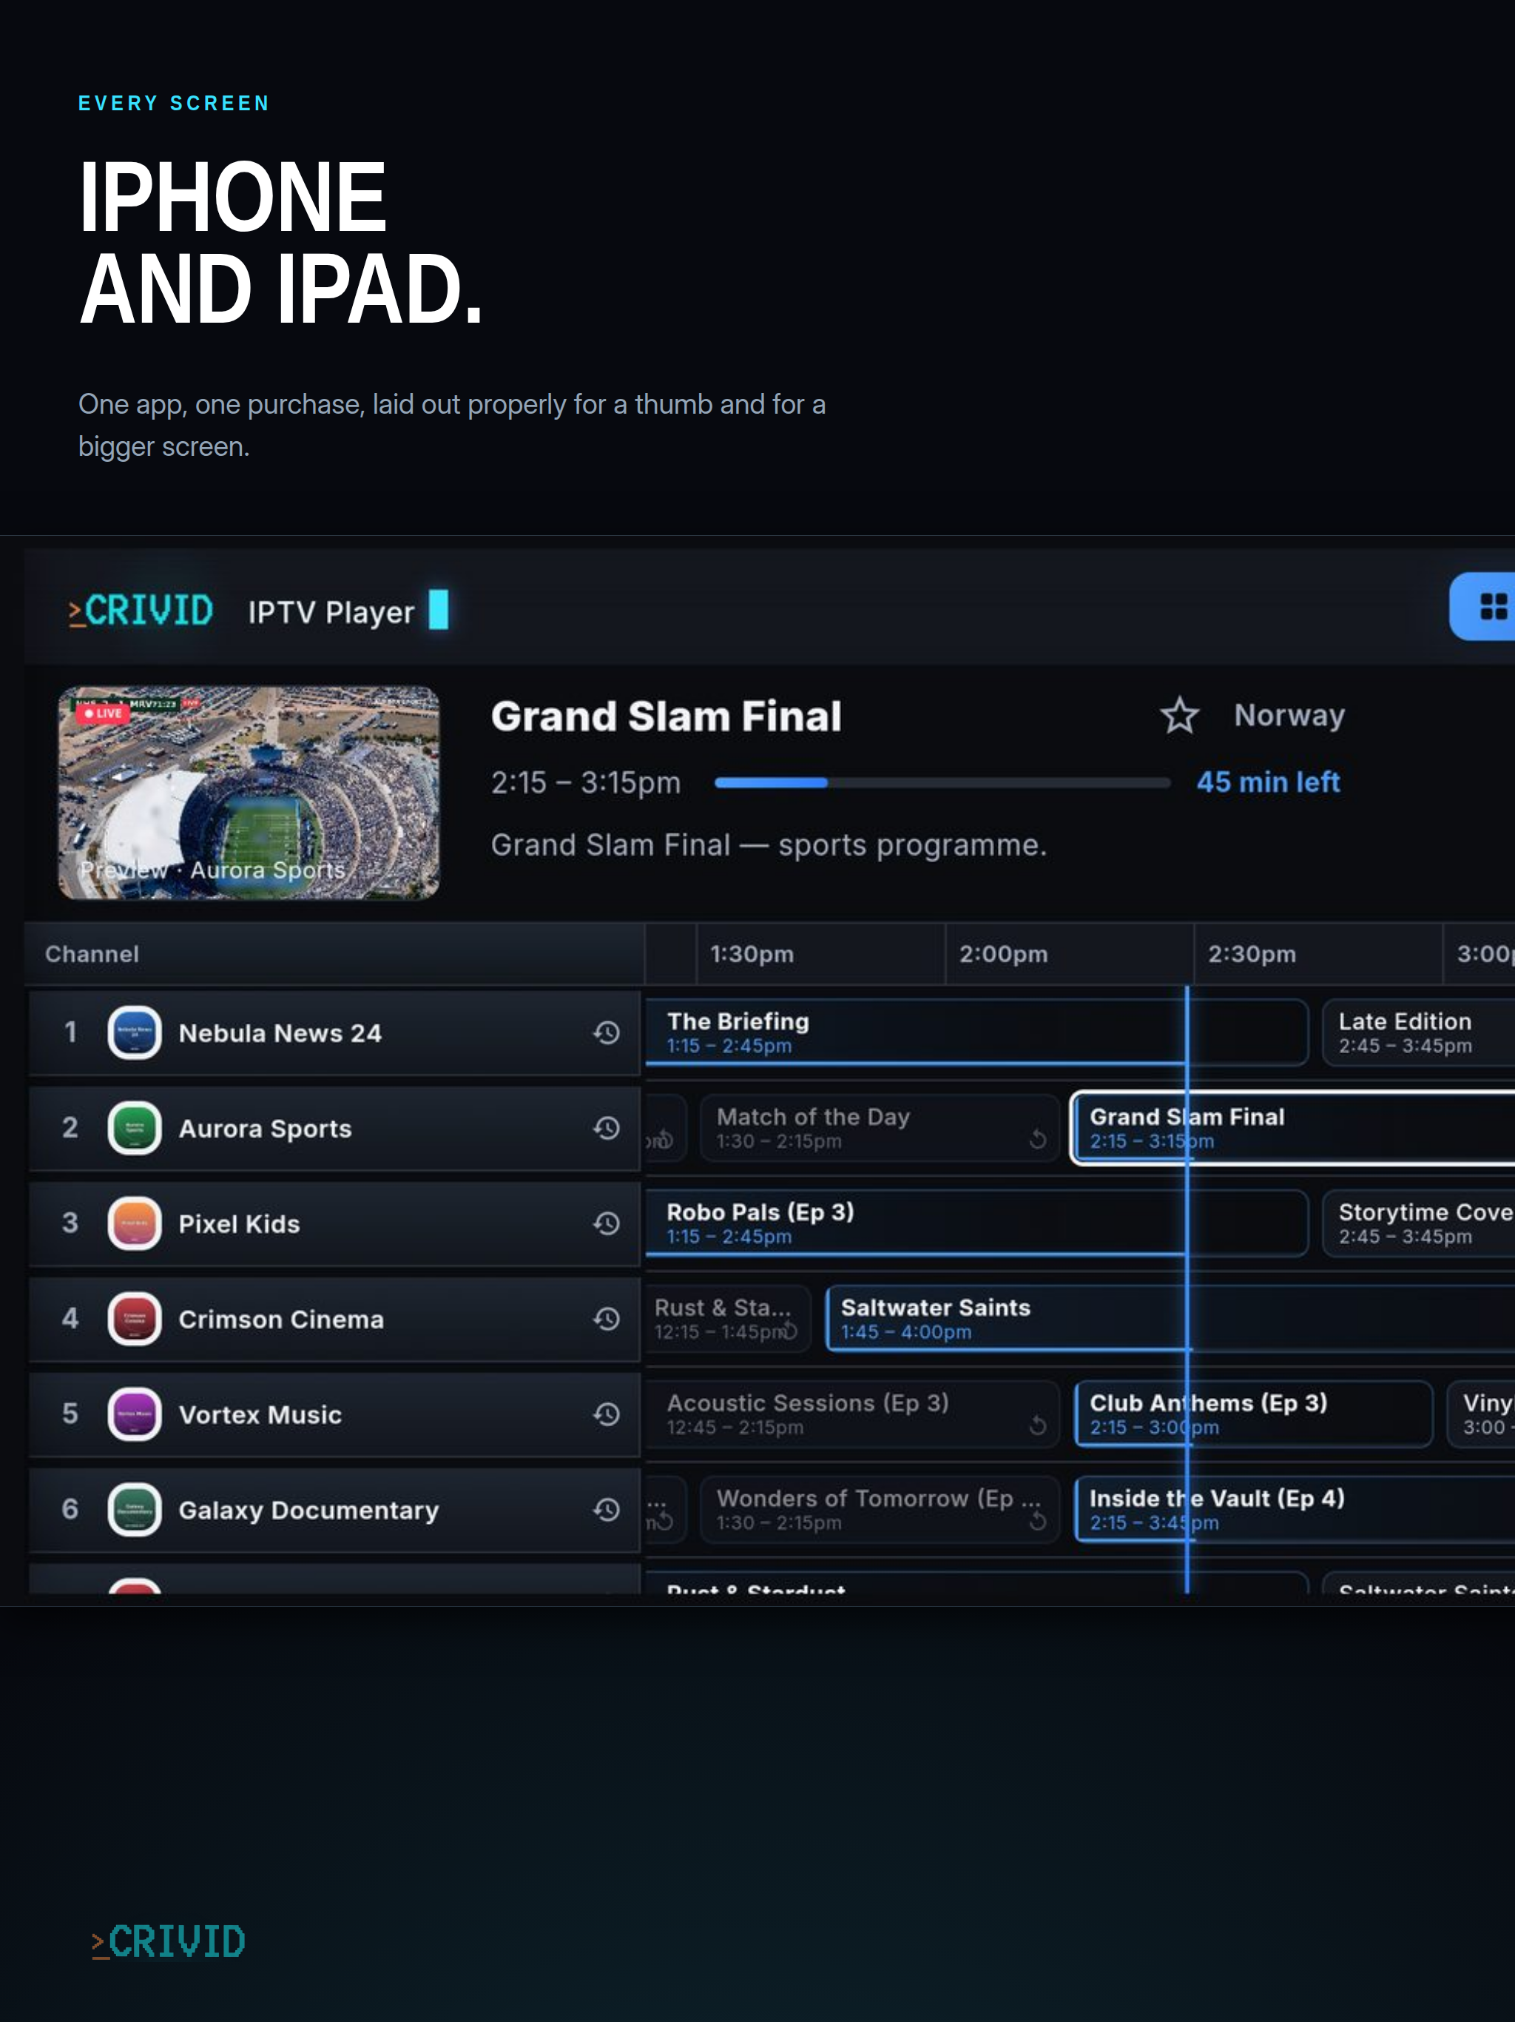This screenshot has width=1515, height=2022.
Task: Click the IPTV Player title
Action: (331, 611)
